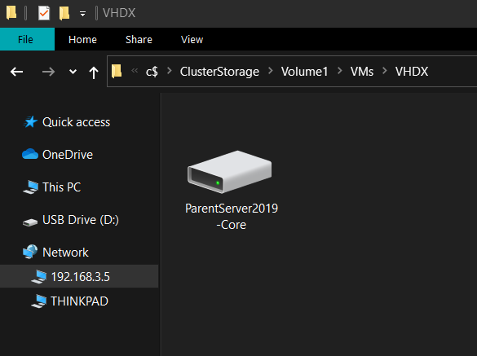477x356 pixels.
Task: Select Quick access in navigation pane
Action: coord(76,122)
